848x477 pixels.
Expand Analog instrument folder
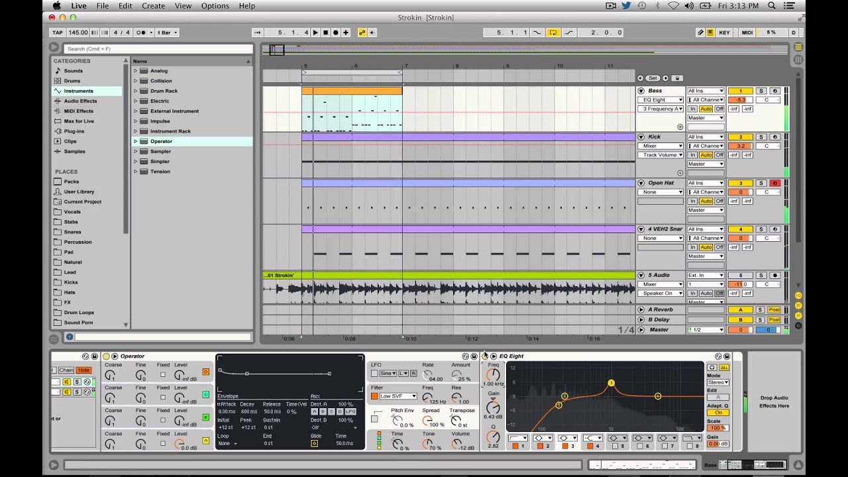point(136,71)
